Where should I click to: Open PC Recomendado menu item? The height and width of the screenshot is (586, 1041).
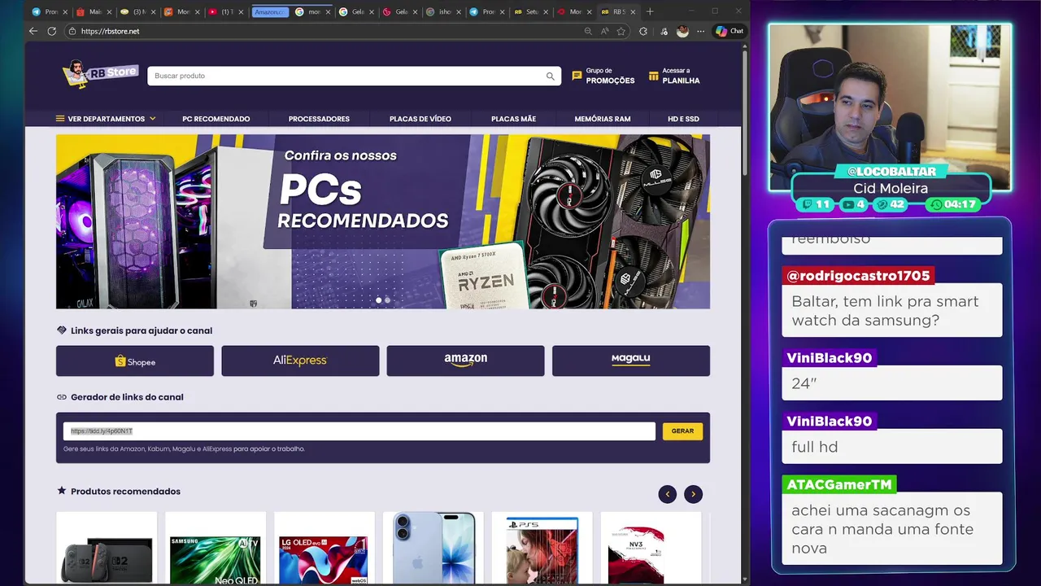[x=216, y=119]
